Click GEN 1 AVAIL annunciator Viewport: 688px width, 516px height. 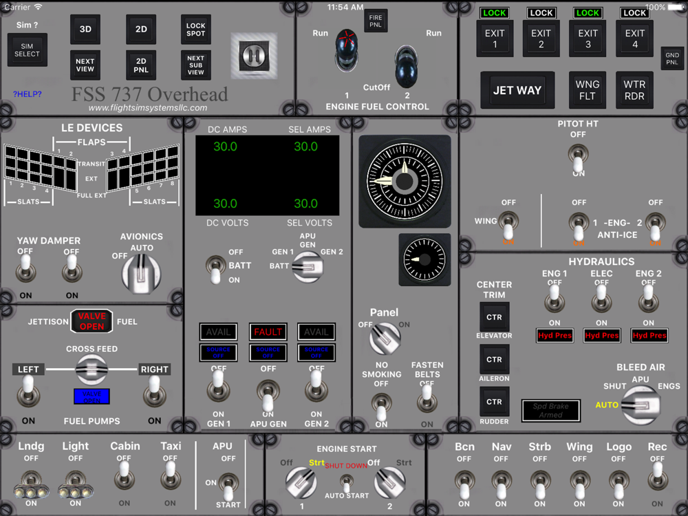(x=219, y=332)
